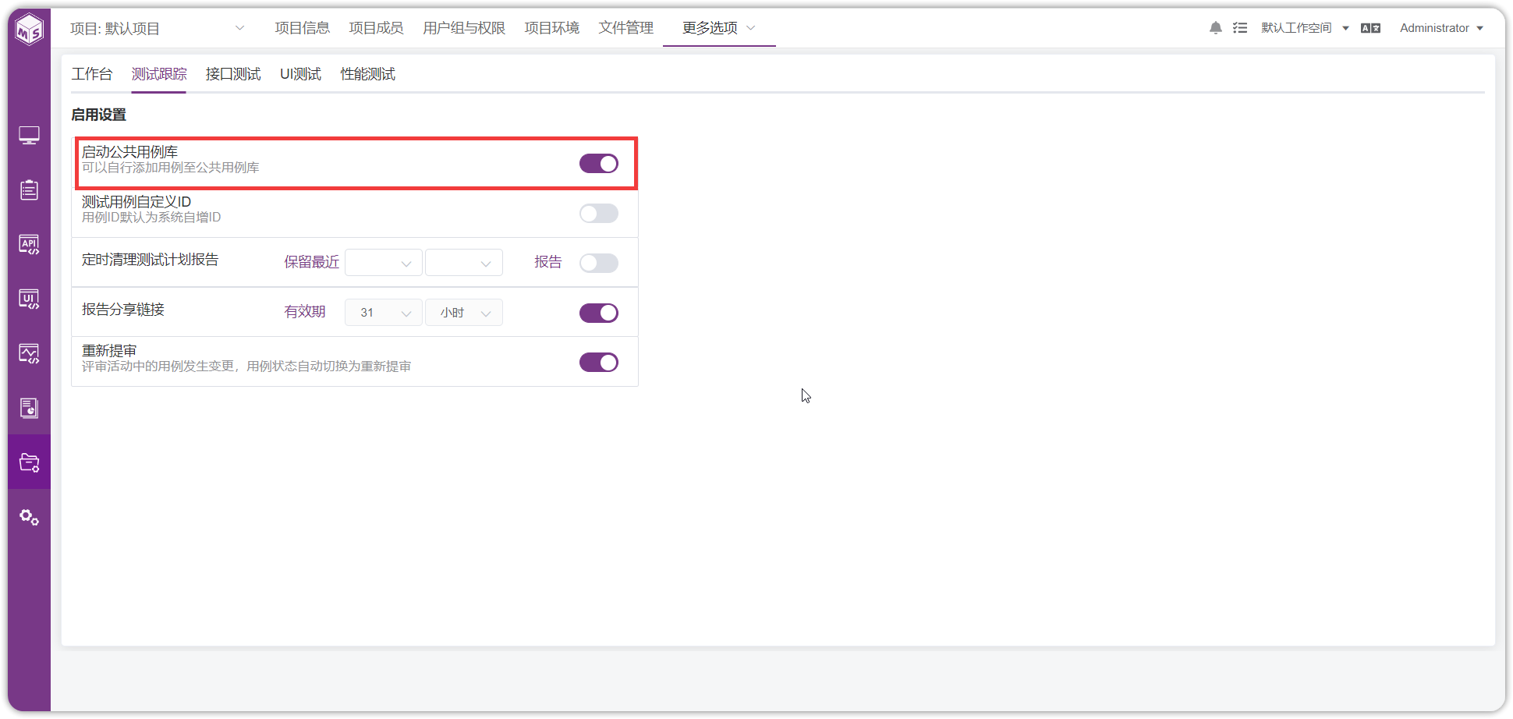Enable 定时清理测试计划报告 switch
This screenshot has width=1513, height=719.
pos(599,264)
